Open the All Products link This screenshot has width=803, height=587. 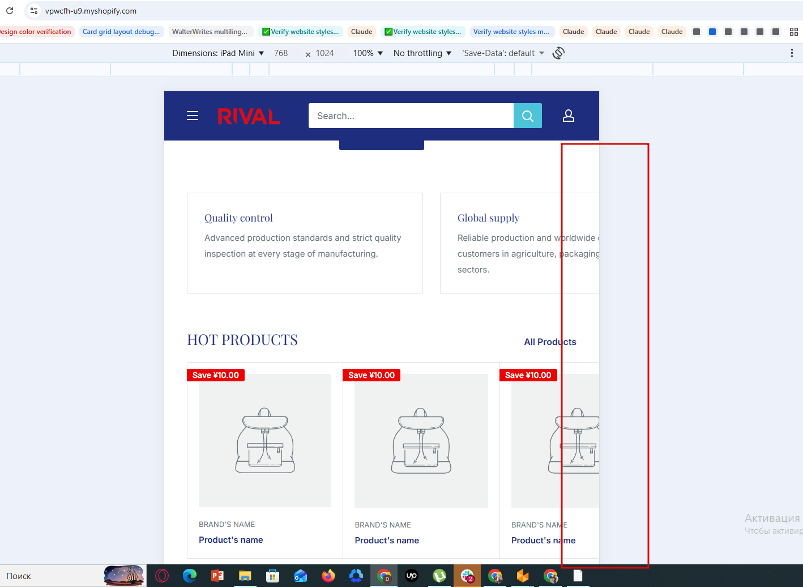pos(550,342)
